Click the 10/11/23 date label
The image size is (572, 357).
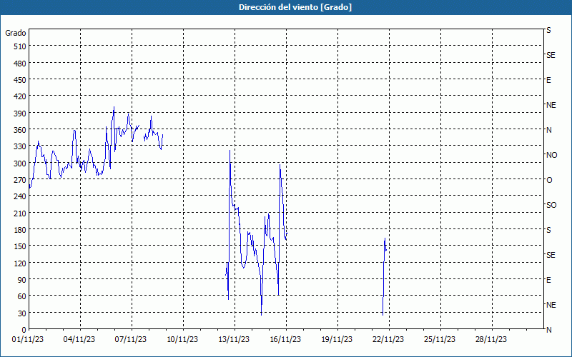coord(182,340)
